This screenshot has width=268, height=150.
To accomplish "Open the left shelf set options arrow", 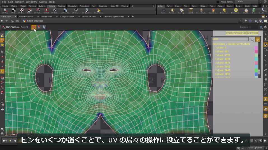I will click(153, 6).
